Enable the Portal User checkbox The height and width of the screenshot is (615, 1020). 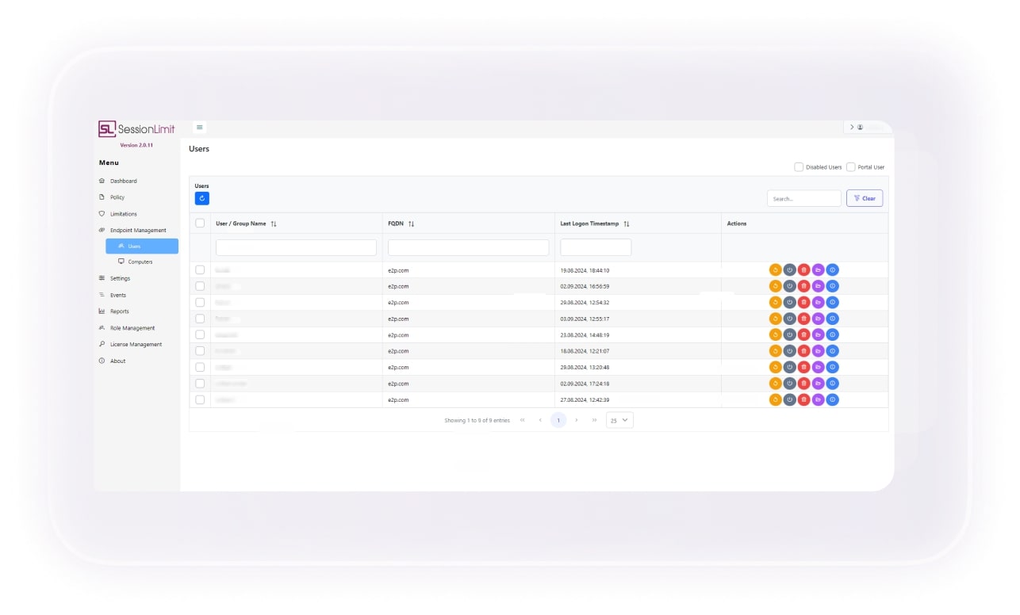click(851, 167)
